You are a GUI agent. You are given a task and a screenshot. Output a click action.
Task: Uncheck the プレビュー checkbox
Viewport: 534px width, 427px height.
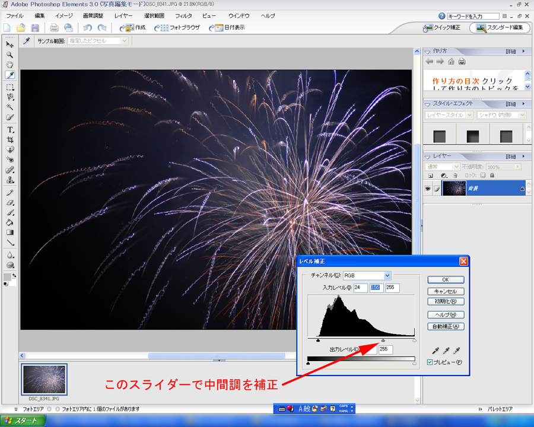click(x=430, y=362)
